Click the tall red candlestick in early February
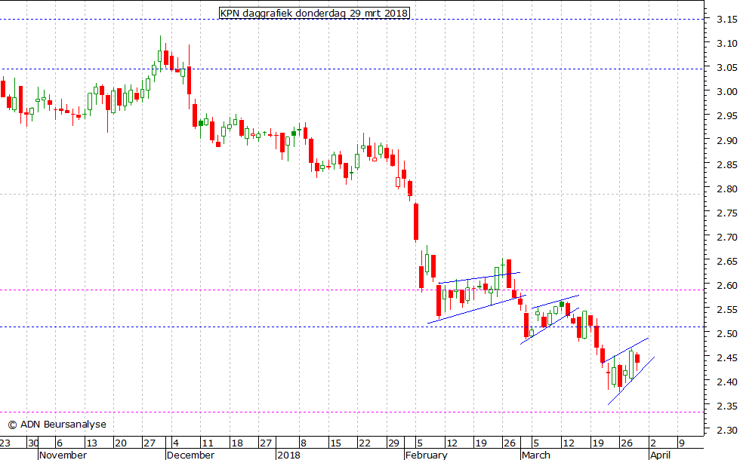This screenshot has width=740, height=460. pyautogui.click(x=416, y=222)
